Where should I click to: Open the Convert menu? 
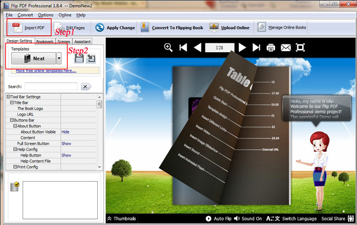tap(25, 15)
